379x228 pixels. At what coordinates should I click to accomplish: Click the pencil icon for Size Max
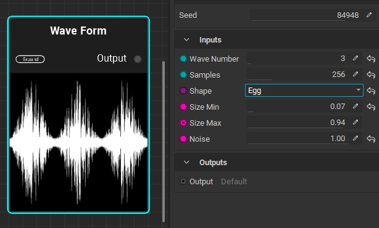click(x=355, y=122)
